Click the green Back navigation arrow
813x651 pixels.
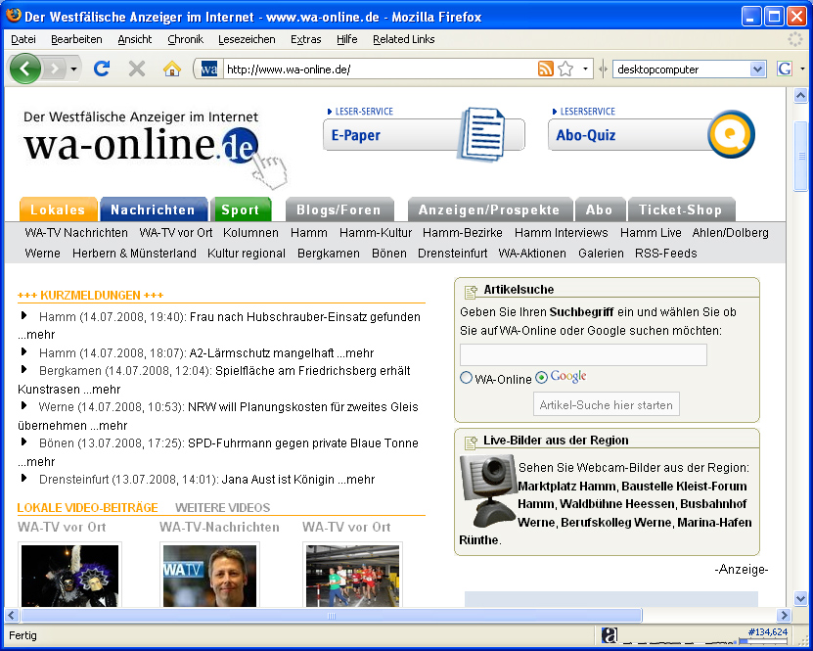pos(24,69)
